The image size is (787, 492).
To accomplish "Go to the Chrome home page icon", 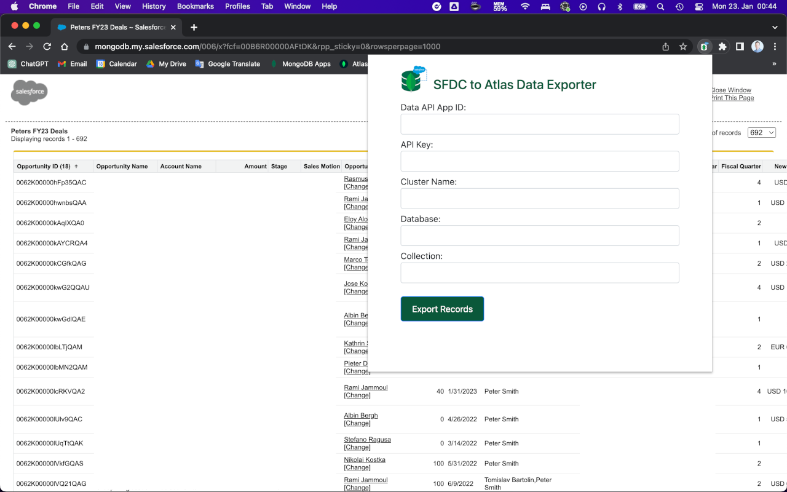I will coord(65,47).
